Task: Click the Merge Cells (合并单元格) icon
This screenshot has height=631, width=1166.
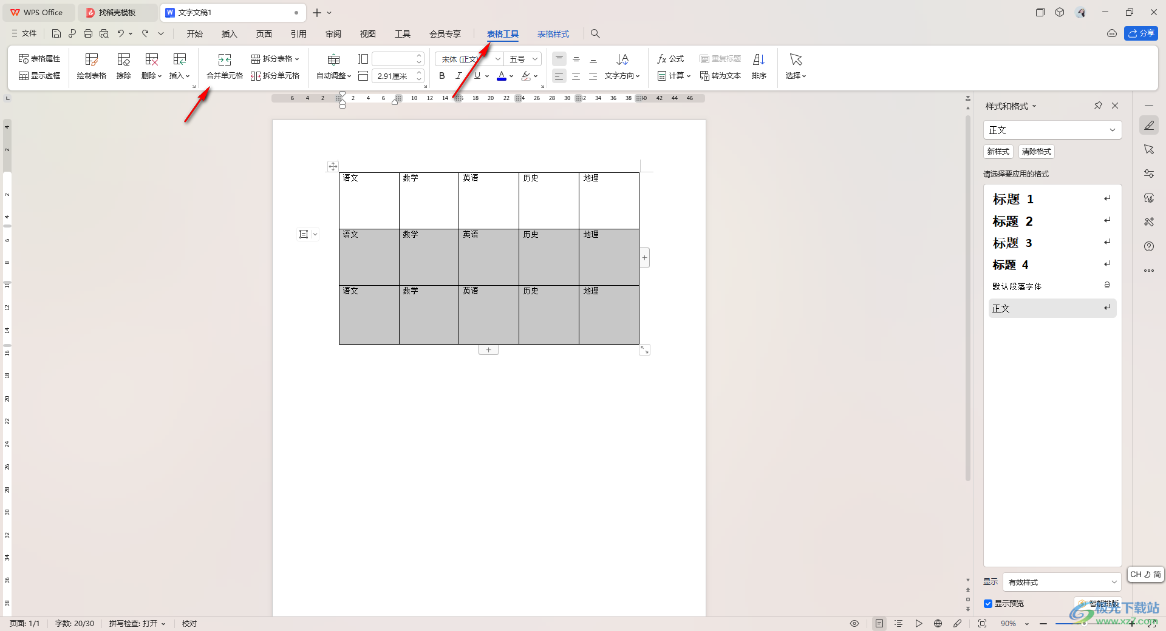Action: (224, 59)
